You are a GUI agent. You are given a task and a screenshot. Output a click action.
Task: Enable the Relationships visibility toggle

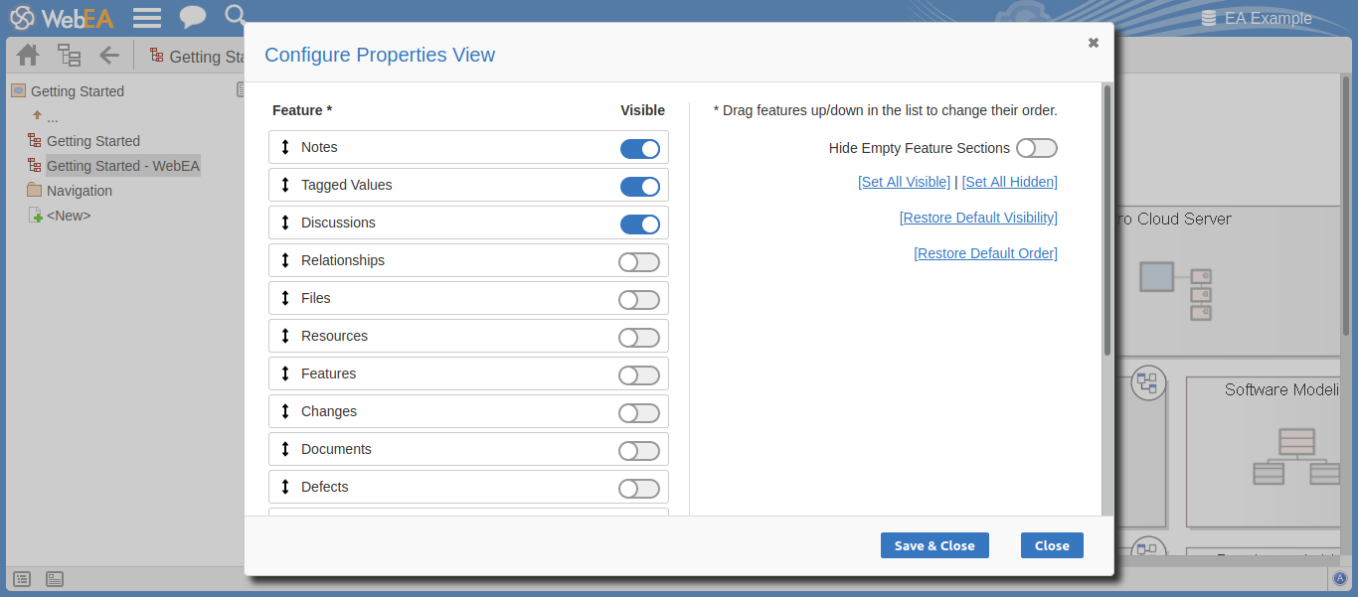click(639, 261)
